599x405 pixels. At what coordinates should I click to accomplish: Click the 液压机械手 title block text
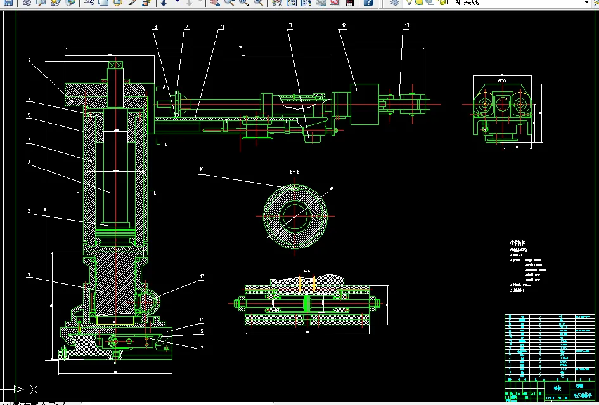[x=583, y=395]
